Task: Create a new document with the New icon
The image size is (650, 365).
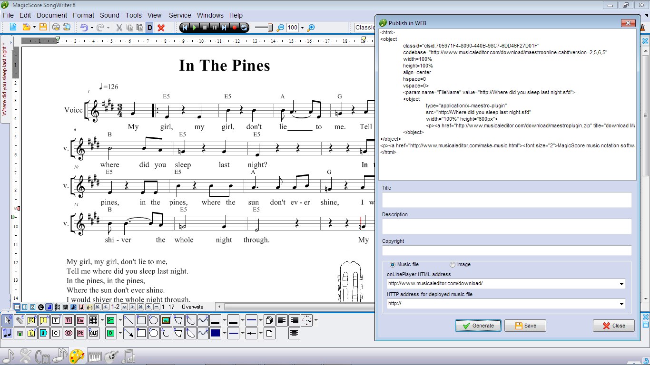Action: tap(13, 27)
